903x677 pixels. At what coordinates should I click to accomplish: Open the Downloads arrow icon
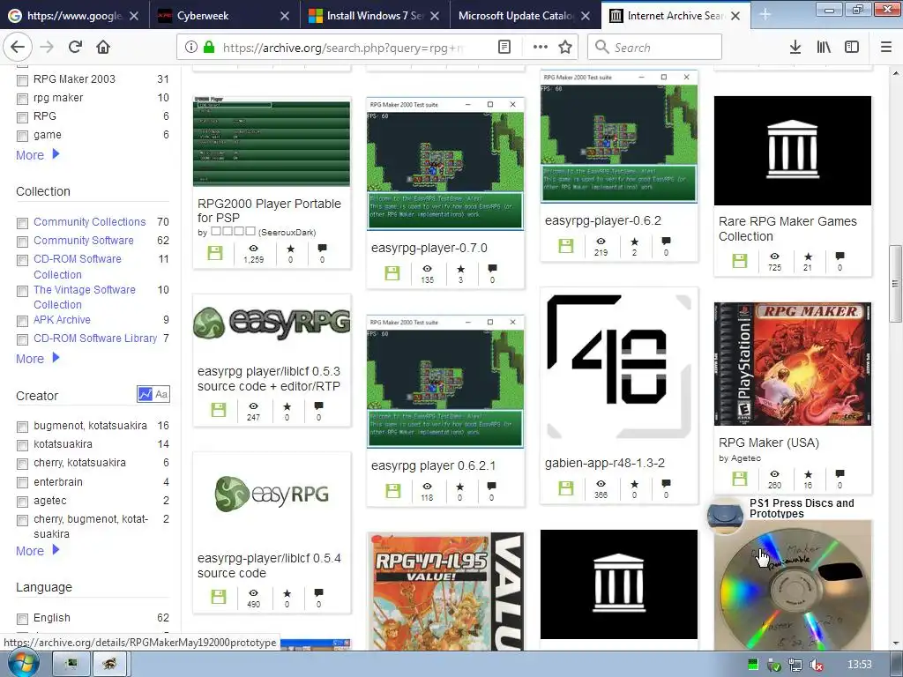(x=795, y=48)
